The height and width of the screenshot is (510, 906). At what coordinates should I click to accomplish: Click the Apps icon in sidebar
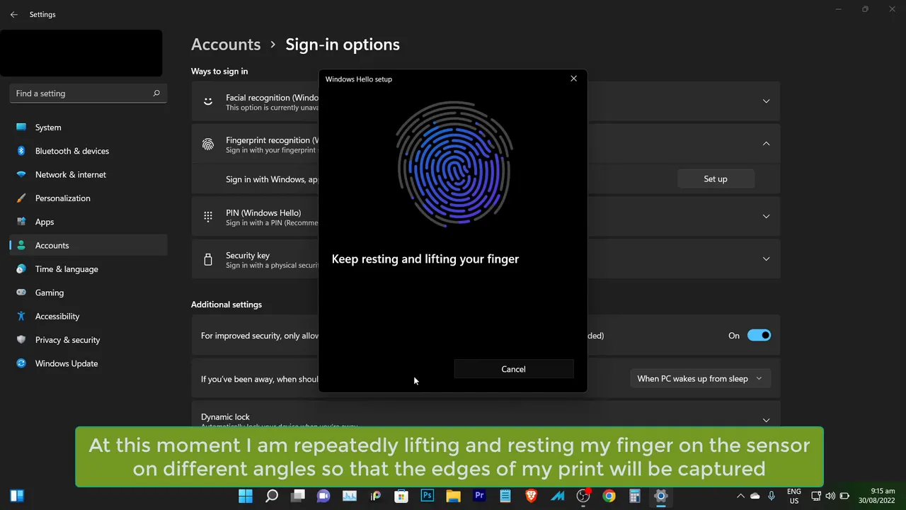21,222
